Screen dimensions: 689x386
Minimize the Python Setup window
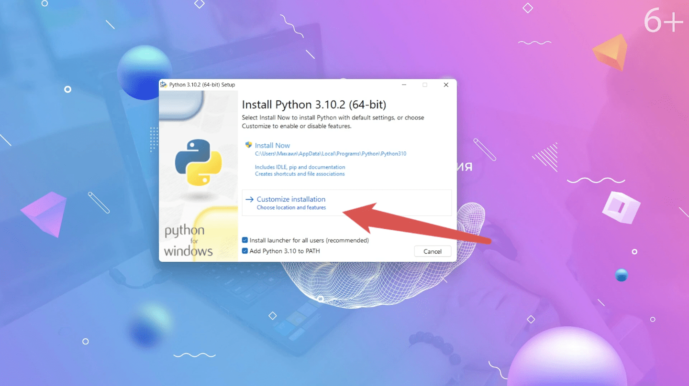tap(404, 85)
